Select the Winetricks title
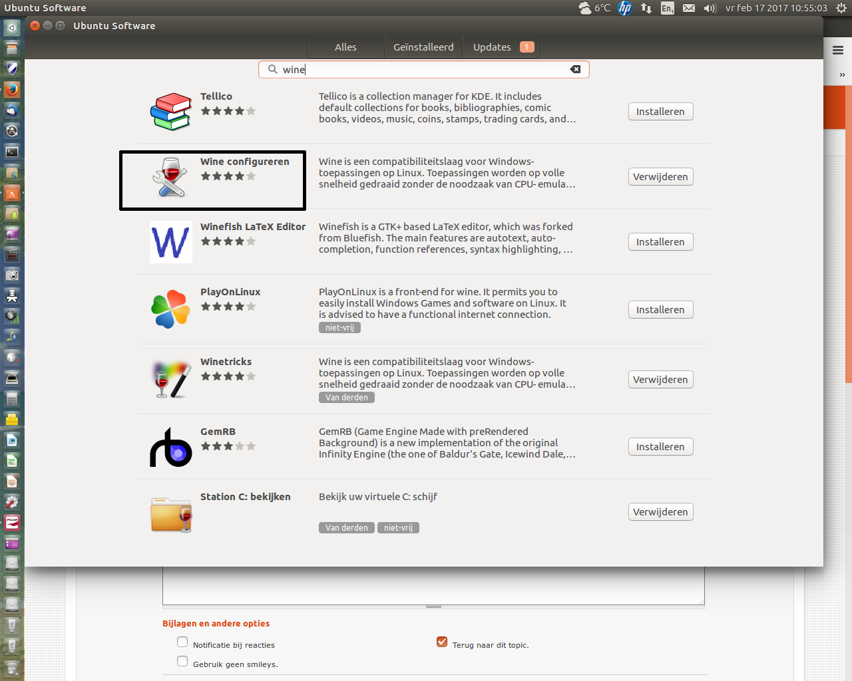The image size is (852, 681). point(226,362)
